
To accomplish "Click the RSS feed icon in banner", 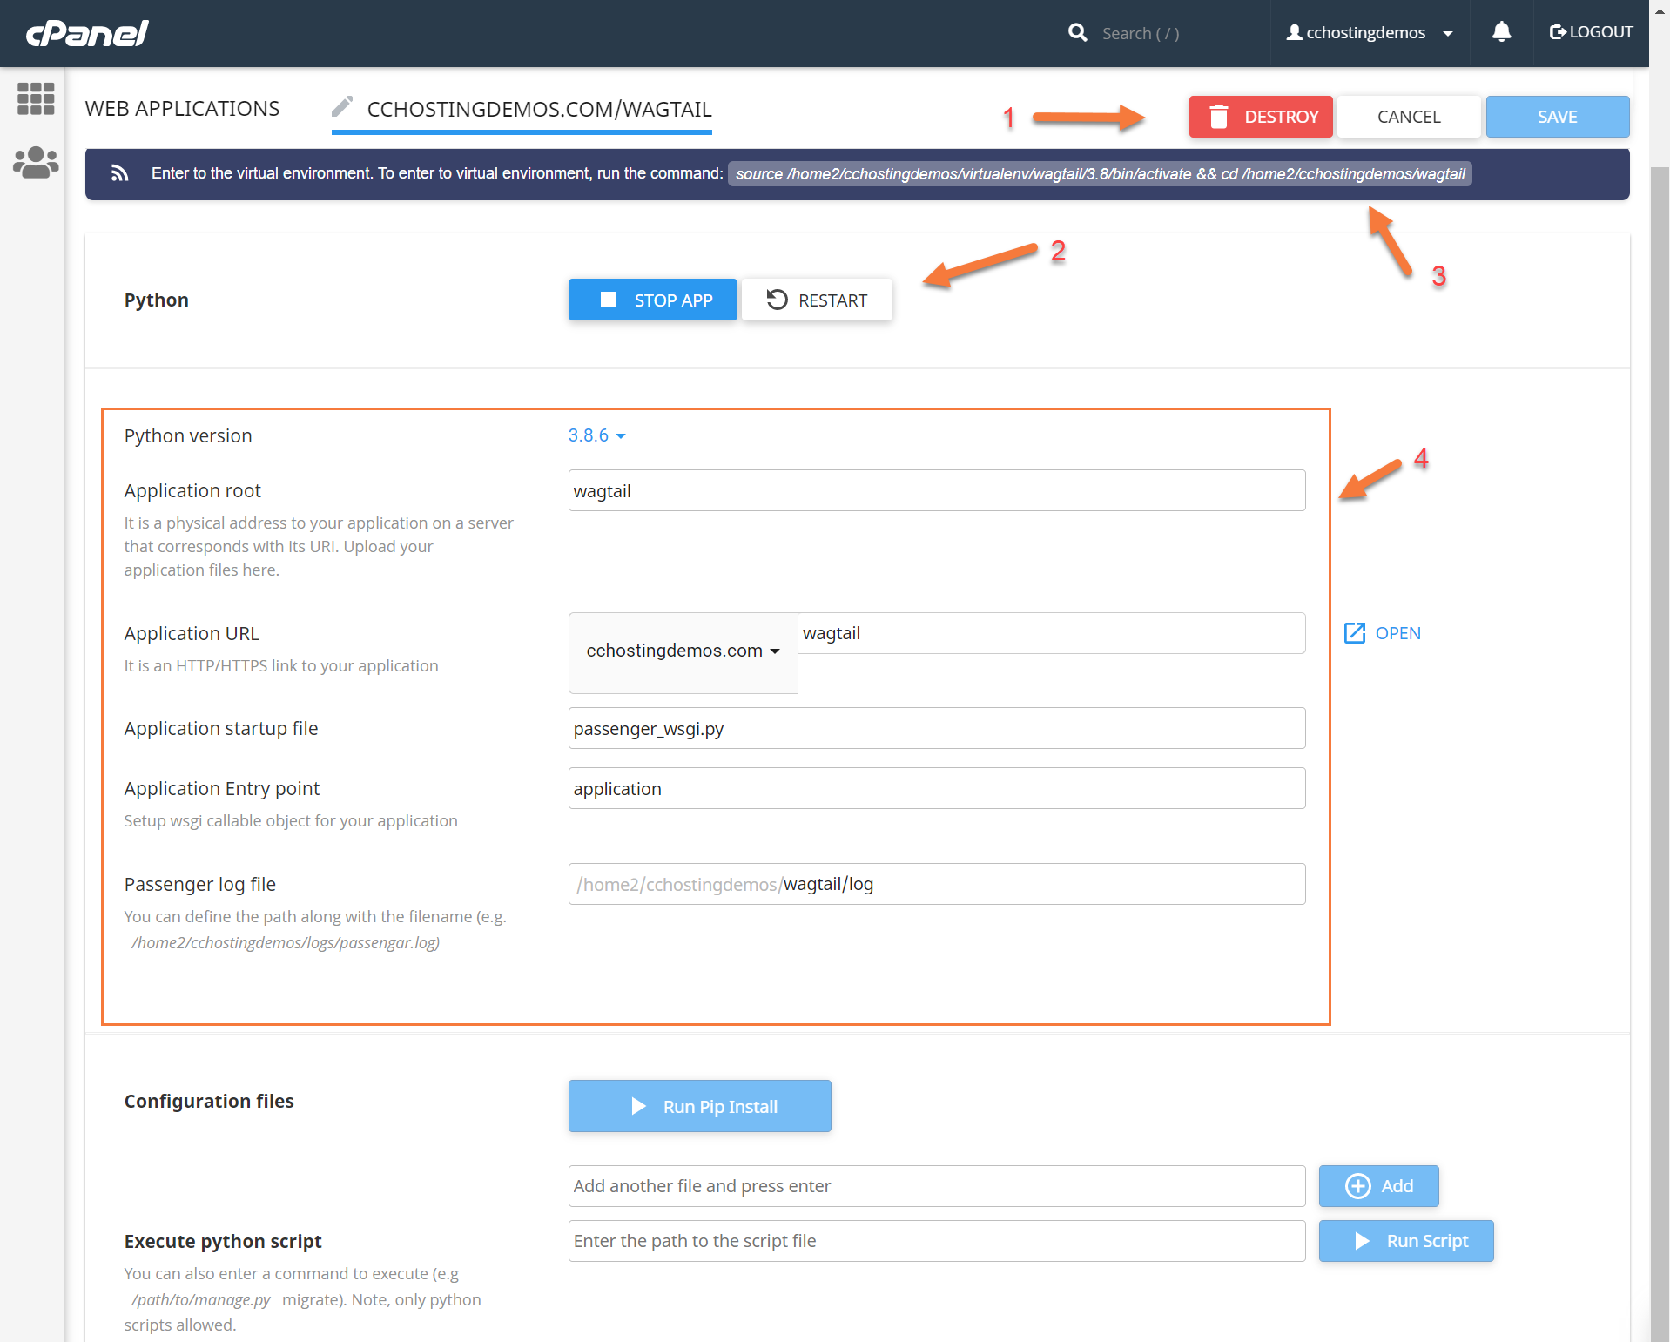I will coord(120,173).
